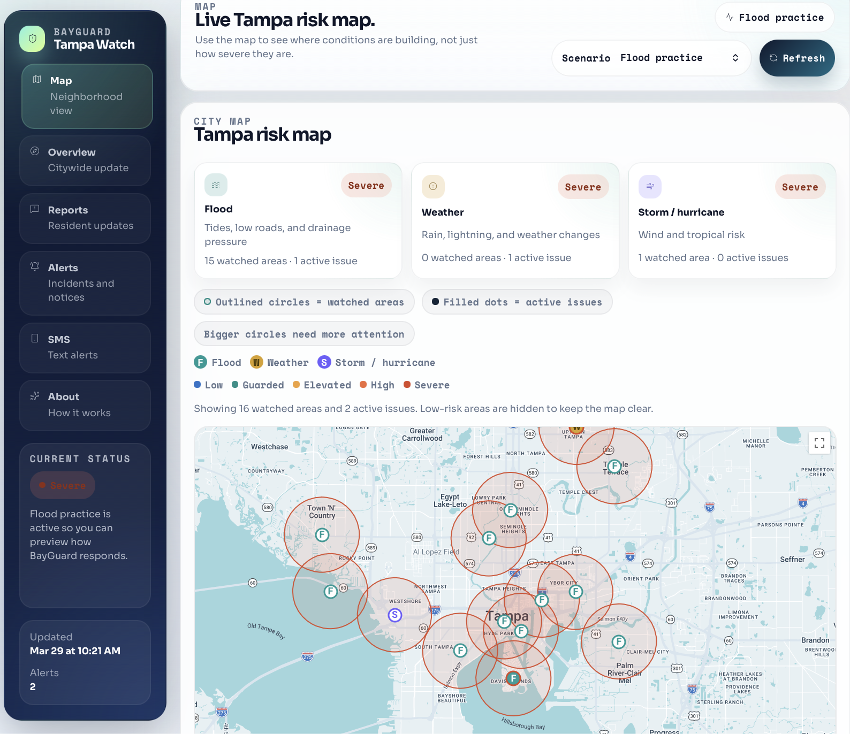Click flood marker south of Rocky Point
Viewport: 850px width, 734px height.
pos(331,591)
